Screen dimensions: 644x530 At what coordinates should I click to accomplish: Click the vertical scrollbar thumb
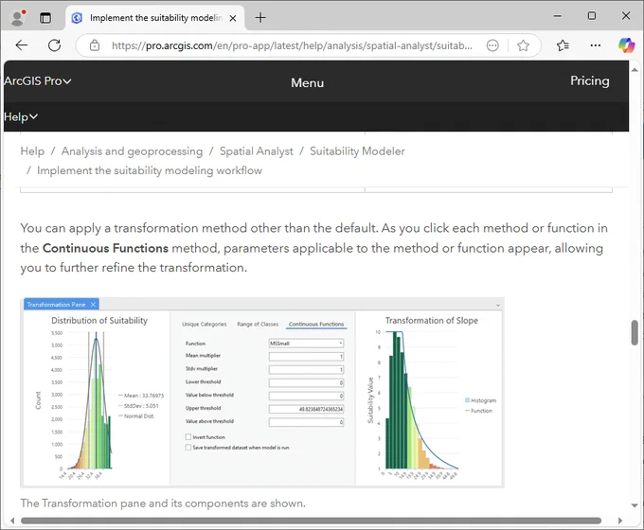[x=635, y=333]
